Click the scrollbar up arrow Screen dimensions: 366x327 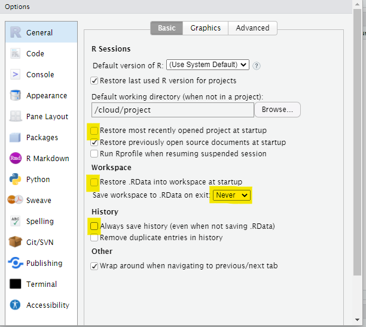point(357,4)
